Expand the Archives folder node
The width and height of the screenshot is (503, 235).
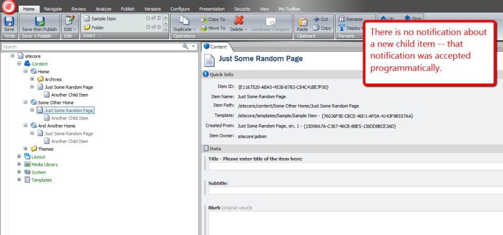(x=32, y=79)
